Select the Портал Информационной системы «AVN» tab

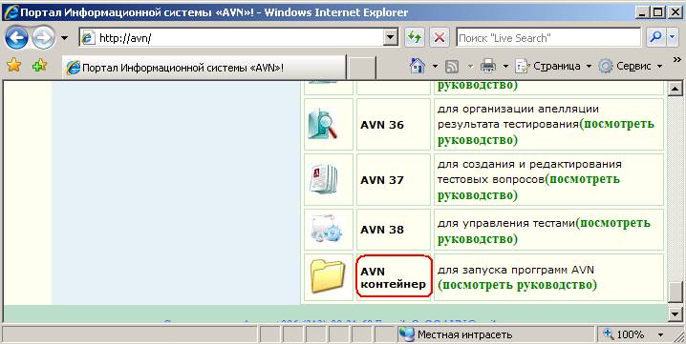coord(204,67)
